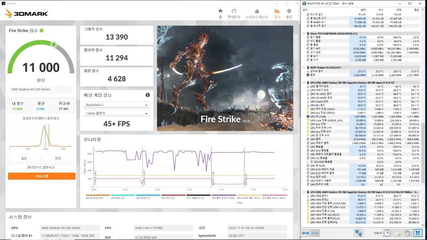Click lightning icon on GPU VRM 전력 입력(PIN) row

point(308,222)
